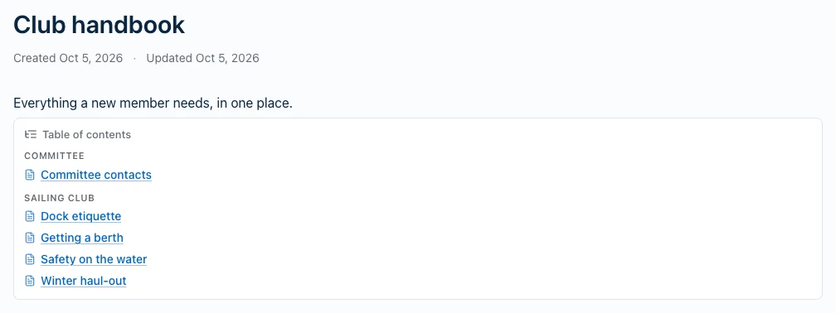Screen dimensions: 836x313
Task: Click the Table of contents label
Action: click(87, 135)
